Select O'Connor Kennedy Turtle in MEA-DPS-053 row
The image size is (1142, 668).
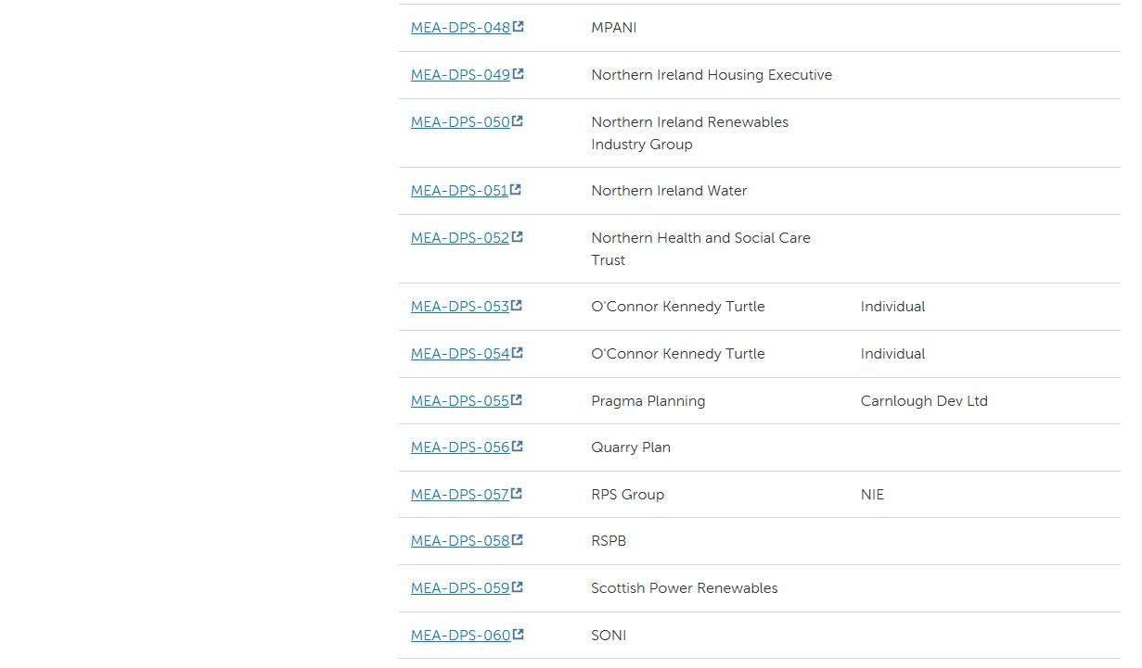[678, 307]
